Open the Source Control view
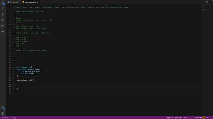Image resolution: width=213 pixels, height=119 pixels. pos(3,14)
